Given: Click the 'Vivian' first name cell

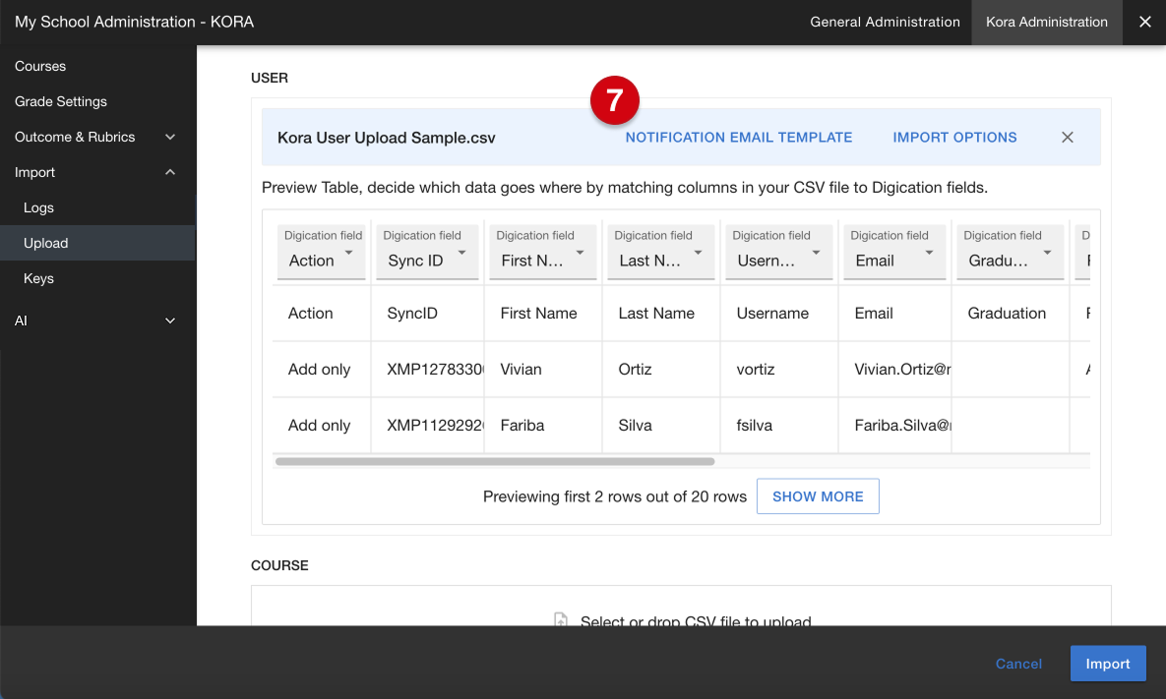Looking at the screenshot, I should [x=543, y=370].
